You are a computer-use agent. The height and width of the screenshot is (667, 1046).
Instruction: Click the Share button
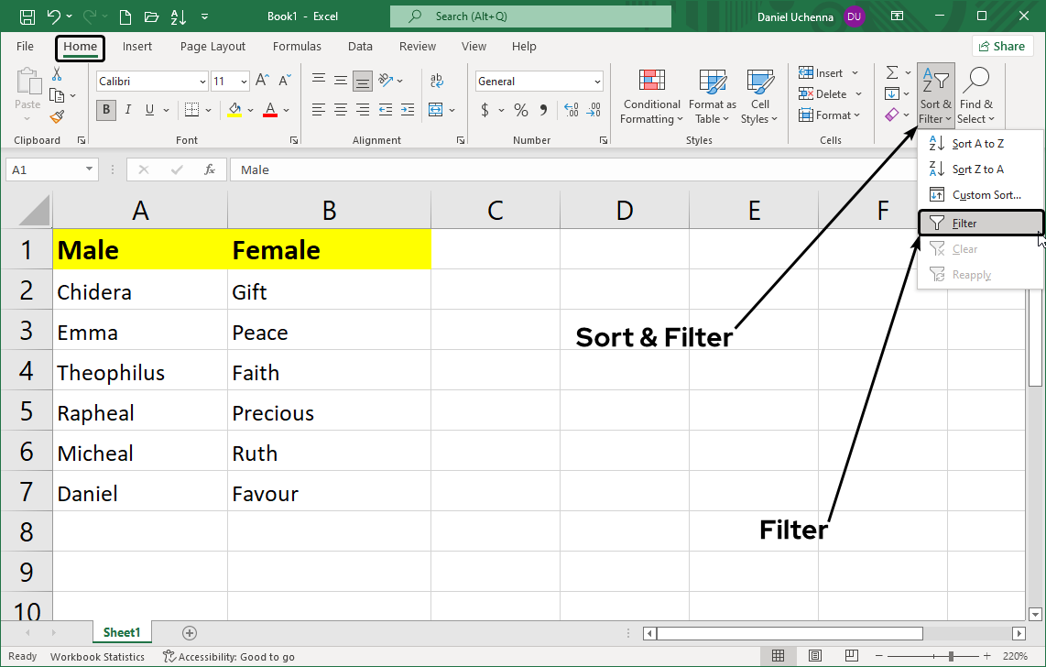coord(1002,45)
